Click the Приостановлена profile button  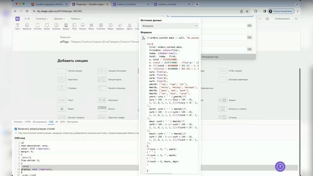click(x=281, y=11)
